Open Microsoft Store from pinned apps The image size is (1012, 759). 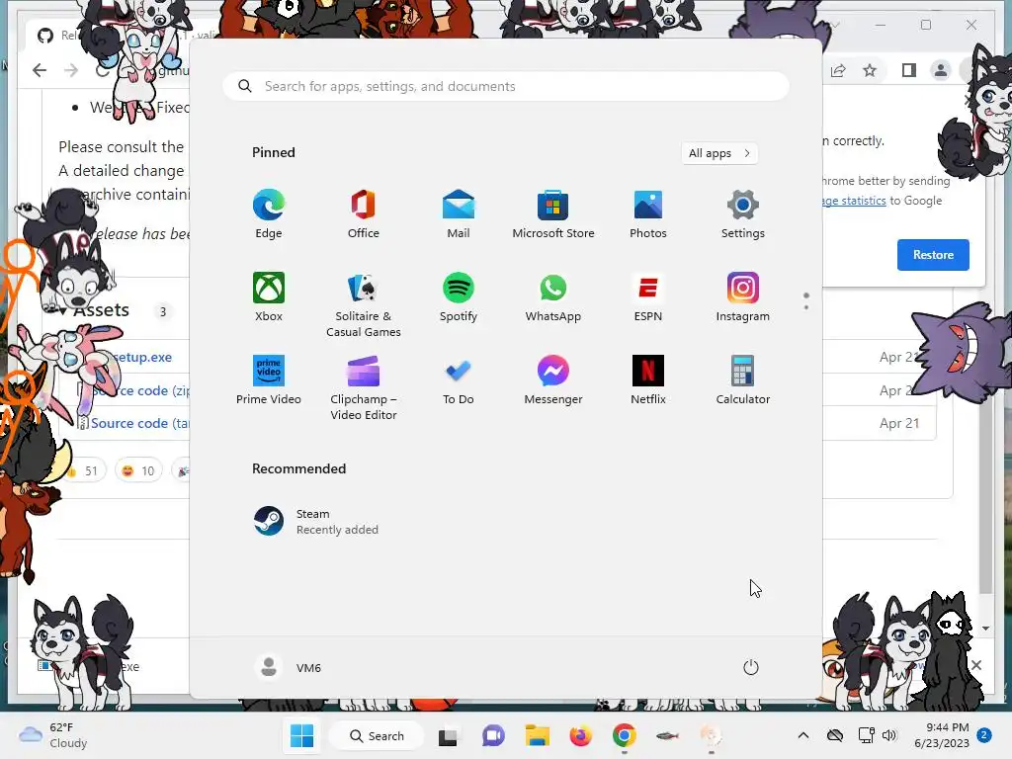pos(553,214)
